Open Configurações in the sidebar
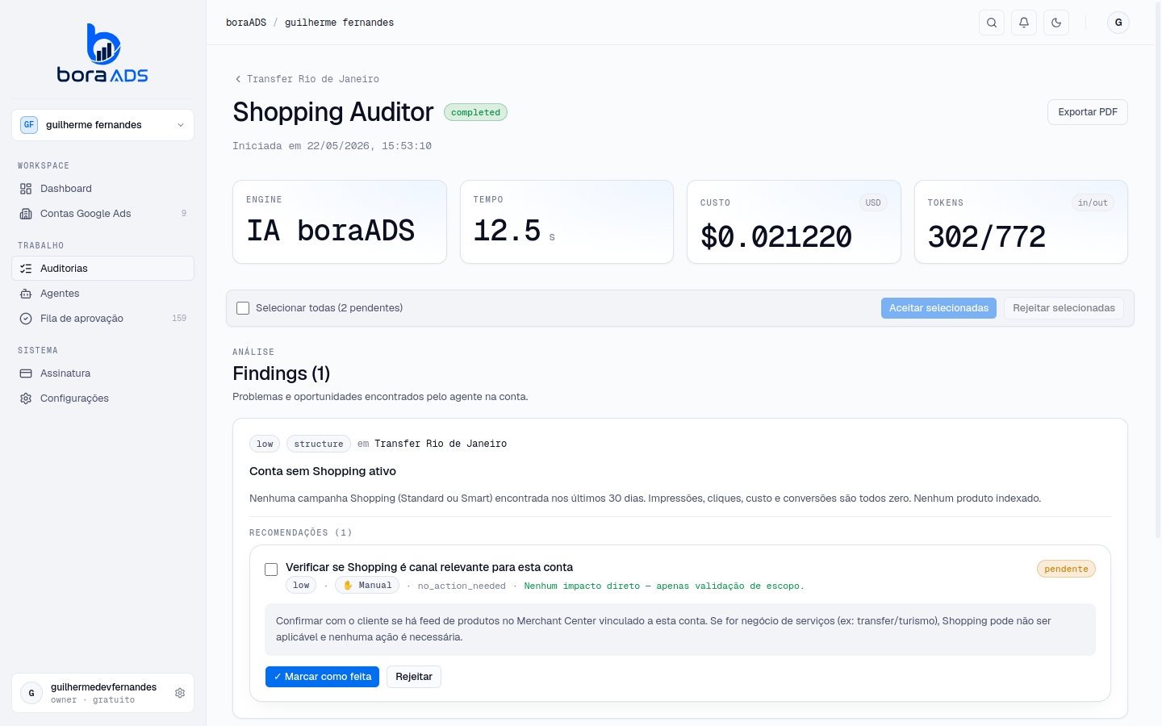 click(x=102, y=398)
